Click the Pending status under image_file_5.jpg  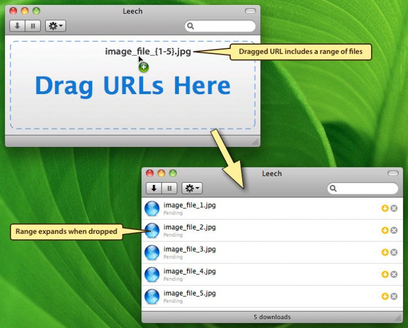[x=173, y=301]
